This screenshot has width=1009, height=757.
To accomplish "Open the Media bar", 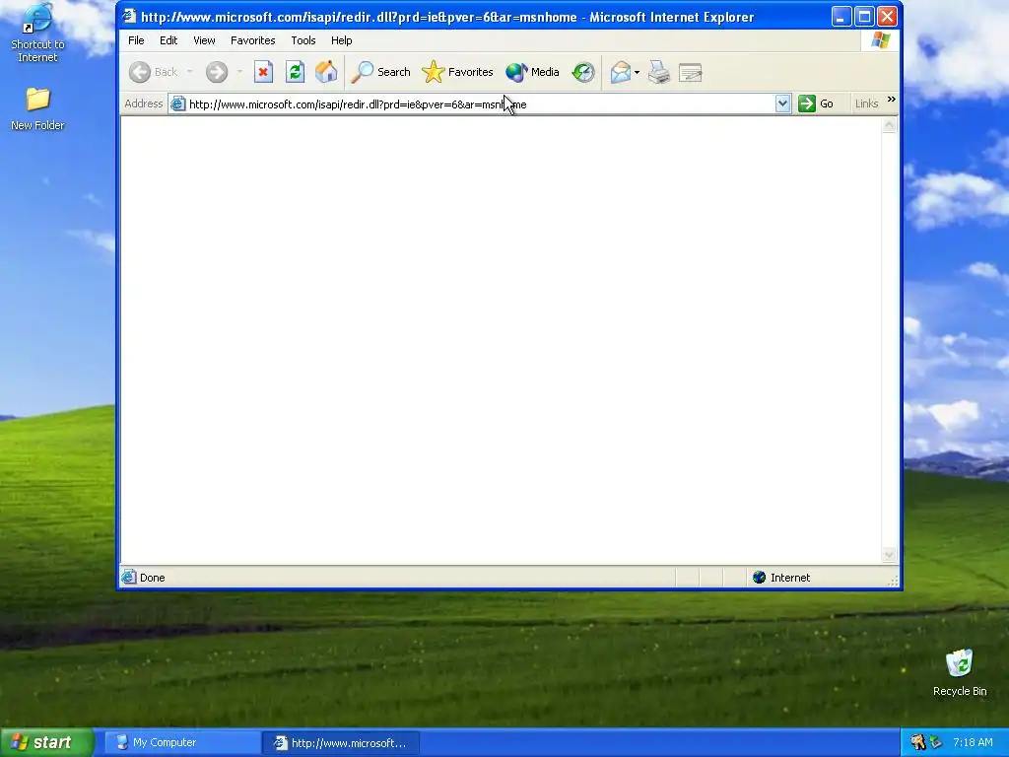I will click(x=532, y=72).
